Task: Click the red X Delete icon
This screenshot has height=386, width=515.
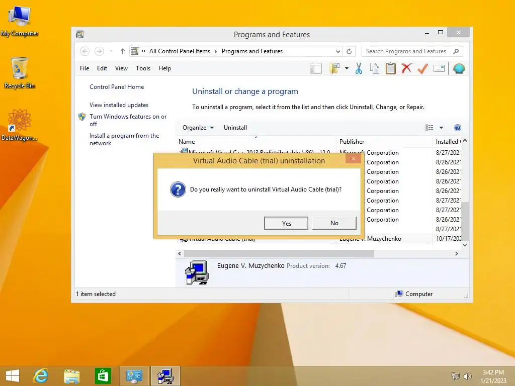Action: [406, 68]
